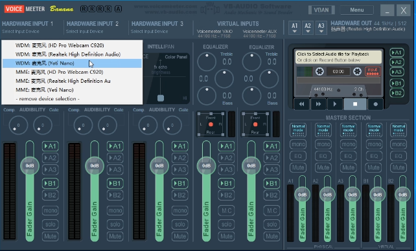Image resolution: width=416 pixels, height=251 pixels.
Task: Rewind the cassette recorder
Action: pyautogui.click(x=301, y=104)
